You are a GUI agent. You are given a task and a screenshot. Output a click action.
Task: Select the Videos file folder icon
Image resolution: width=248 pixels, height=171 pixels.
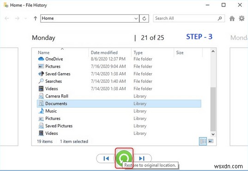click(41, 89)
